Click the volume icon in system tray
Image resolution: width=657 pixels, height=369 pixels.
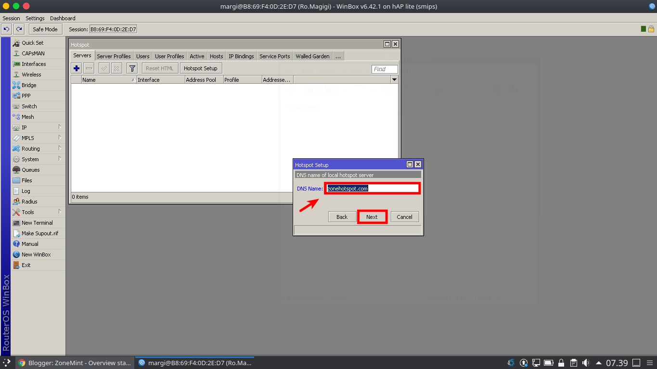586,363
